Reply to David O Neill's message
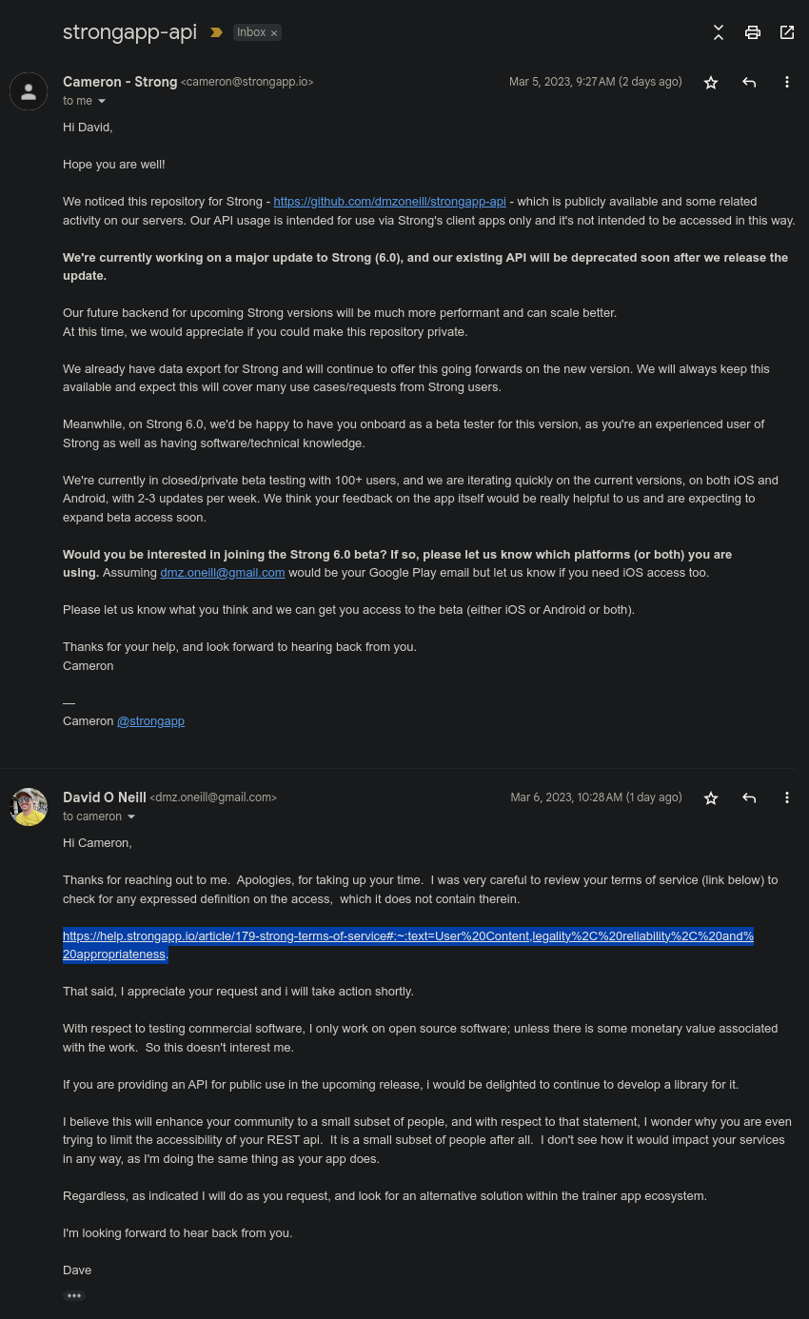The width and height of the screenshot is (809, 1319). (749, 797)
